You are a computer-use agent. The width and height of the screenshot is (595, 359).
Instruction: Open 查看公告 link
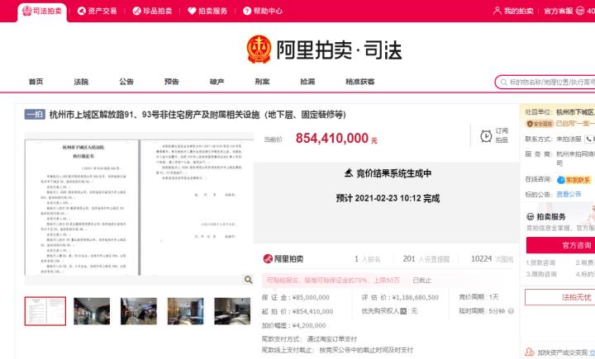tap(569, 194)
